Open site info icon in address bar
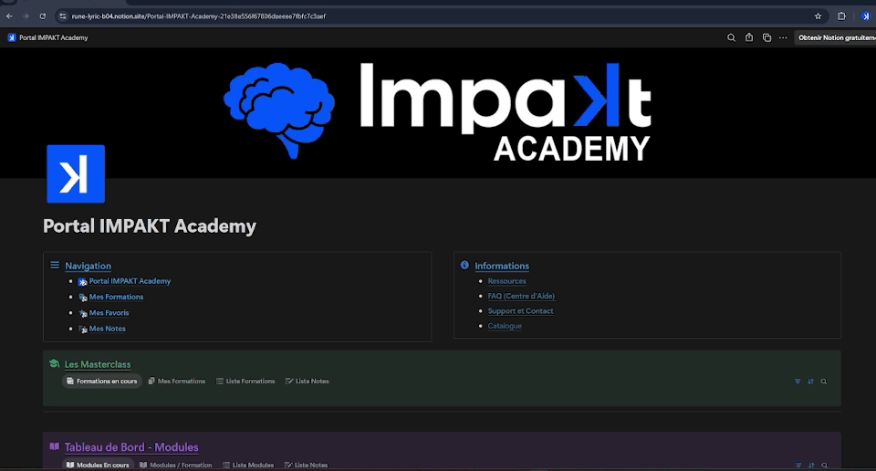 tap(63, 16)
